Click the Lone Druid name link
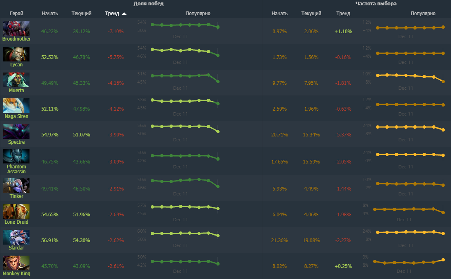The height and width of the screenshot is (279, 451). (16, 222)
